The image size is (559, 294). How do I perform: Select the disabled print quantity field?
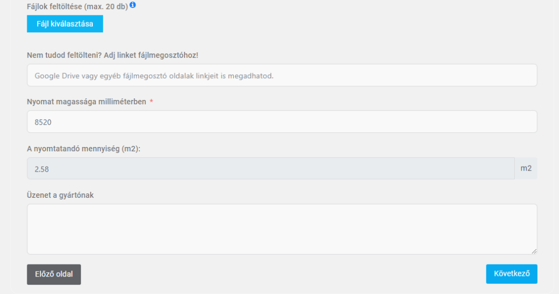(270, 168)
